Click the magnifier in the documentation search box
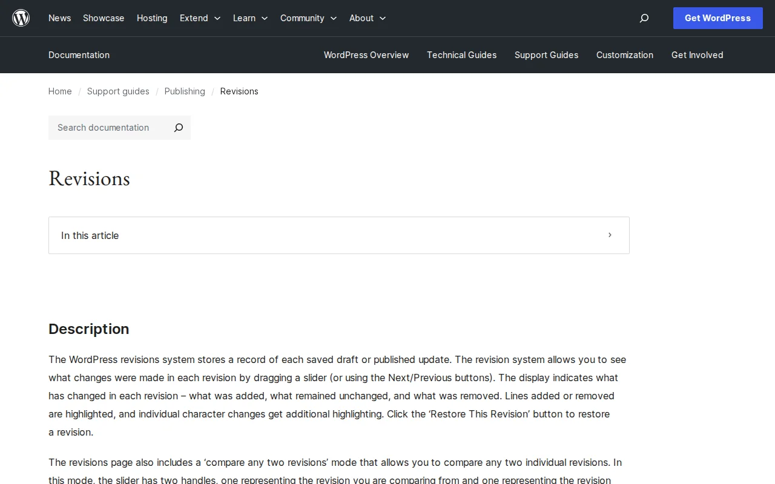 [x=178, y=128]
